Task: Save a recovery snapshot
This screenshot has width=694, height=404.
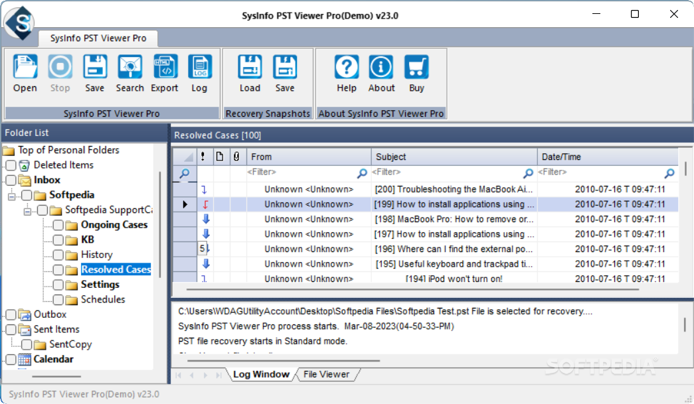Action: (x=285, y=67)
